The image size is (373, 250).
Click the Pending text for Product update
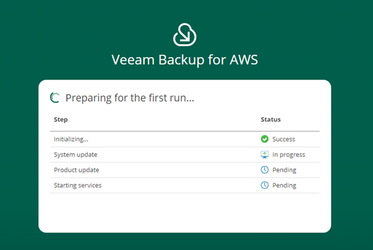[x=284, y=170]
